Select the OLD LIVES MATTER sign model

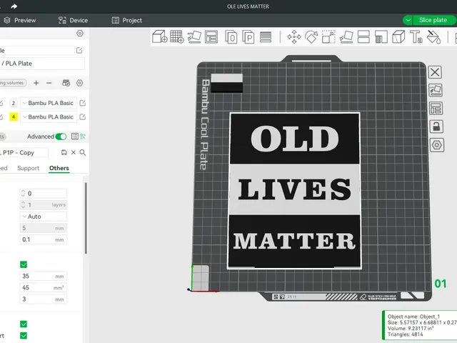294,191
